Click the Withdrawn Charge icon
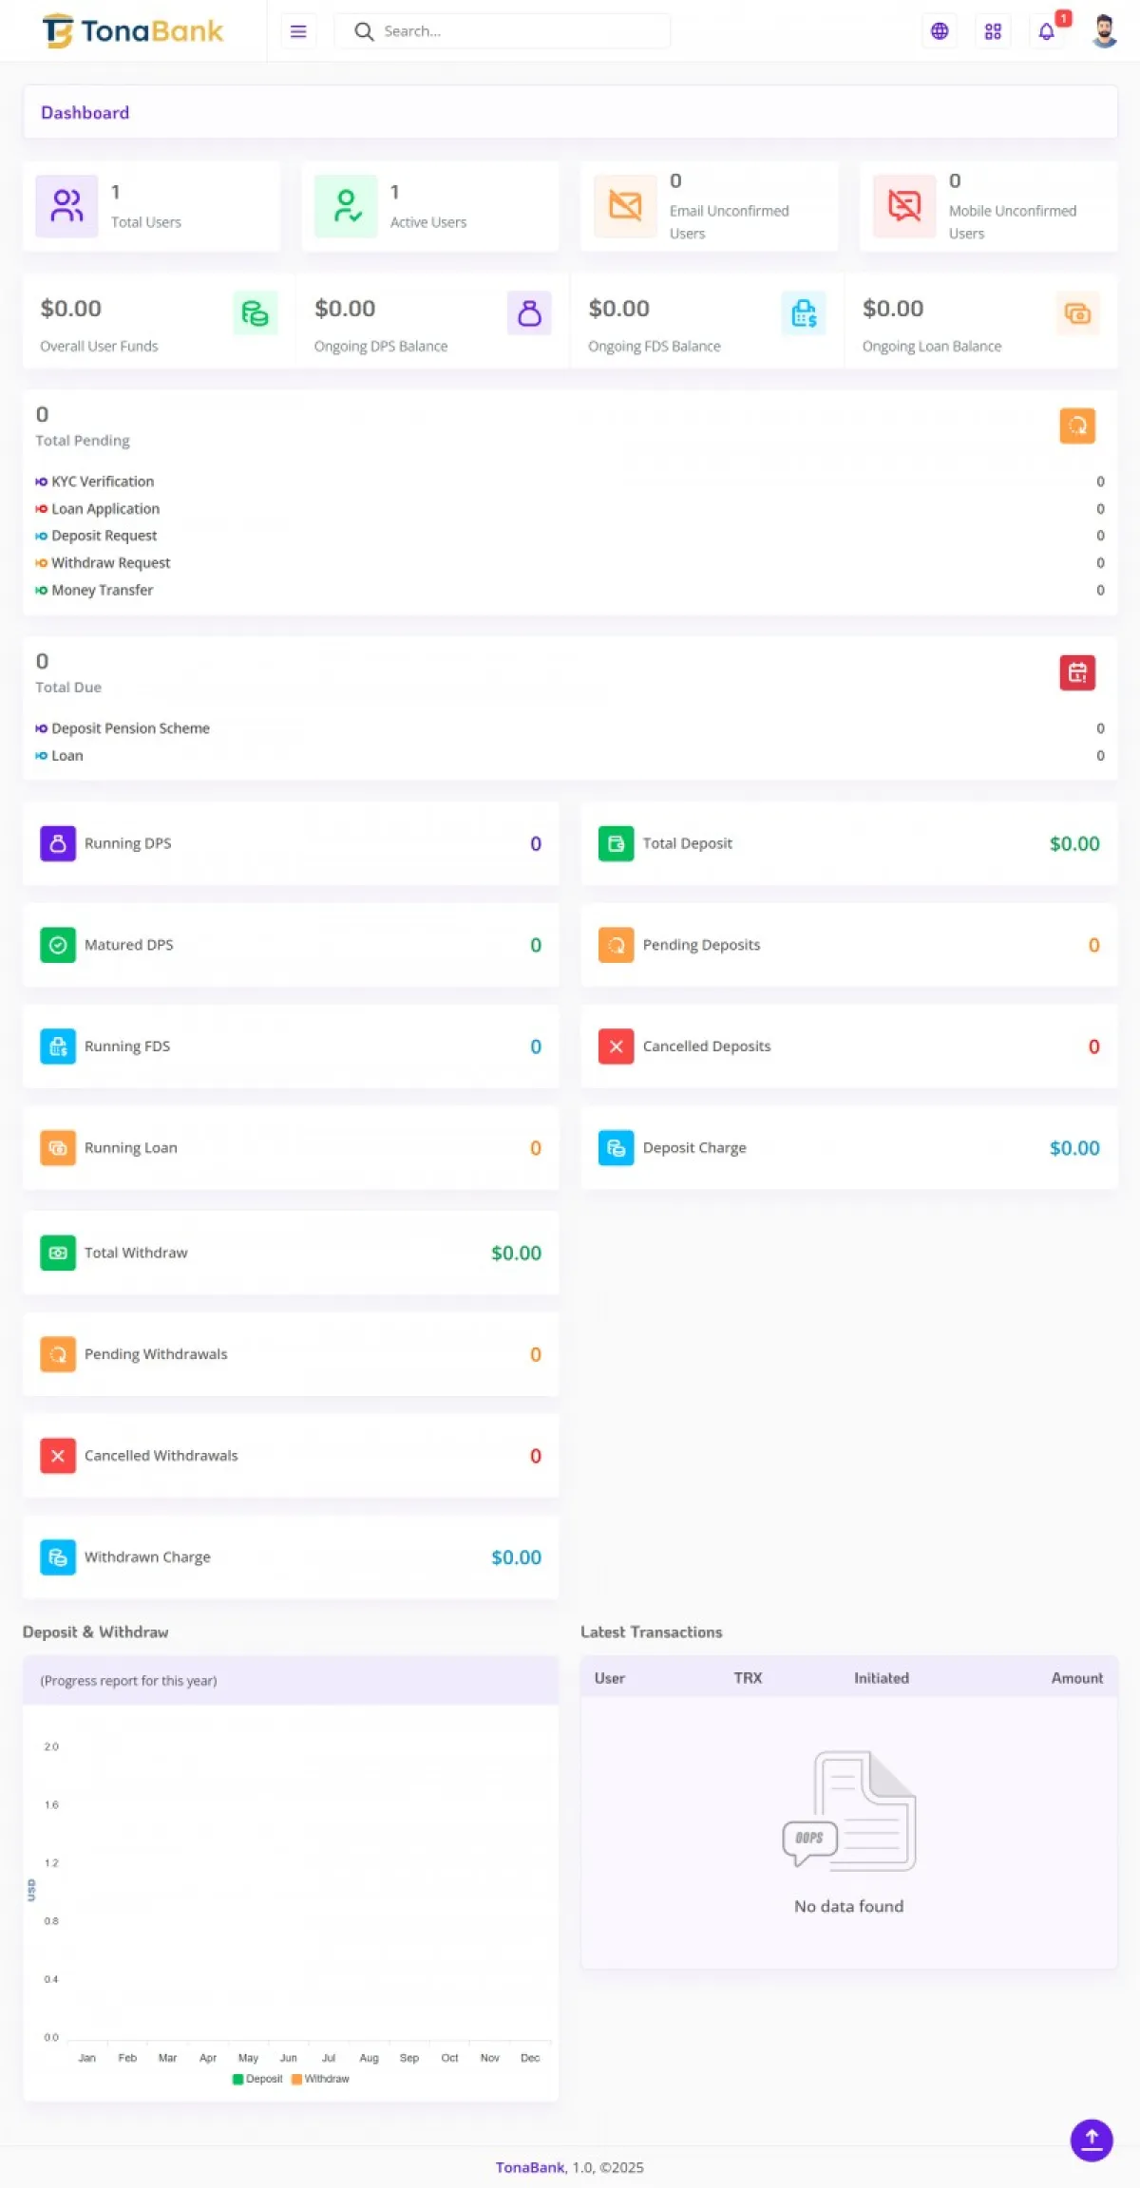 [x=58, y=1557]
